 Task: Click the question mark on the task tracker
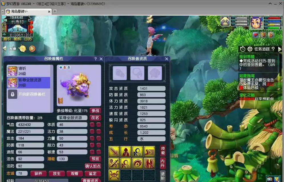click(273, 49)
